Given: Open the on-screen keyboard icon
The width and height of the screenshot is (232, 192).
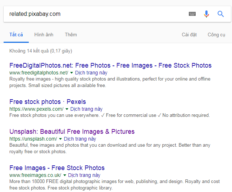Looking at the screenshot, I should point(192,14).
